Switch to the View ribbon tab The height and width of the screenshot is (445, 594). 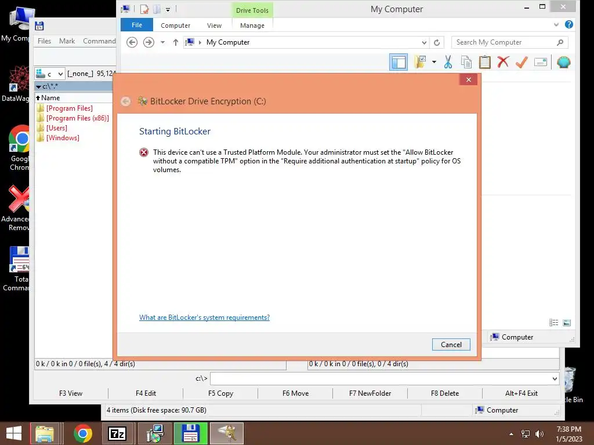tap(214, 25)
